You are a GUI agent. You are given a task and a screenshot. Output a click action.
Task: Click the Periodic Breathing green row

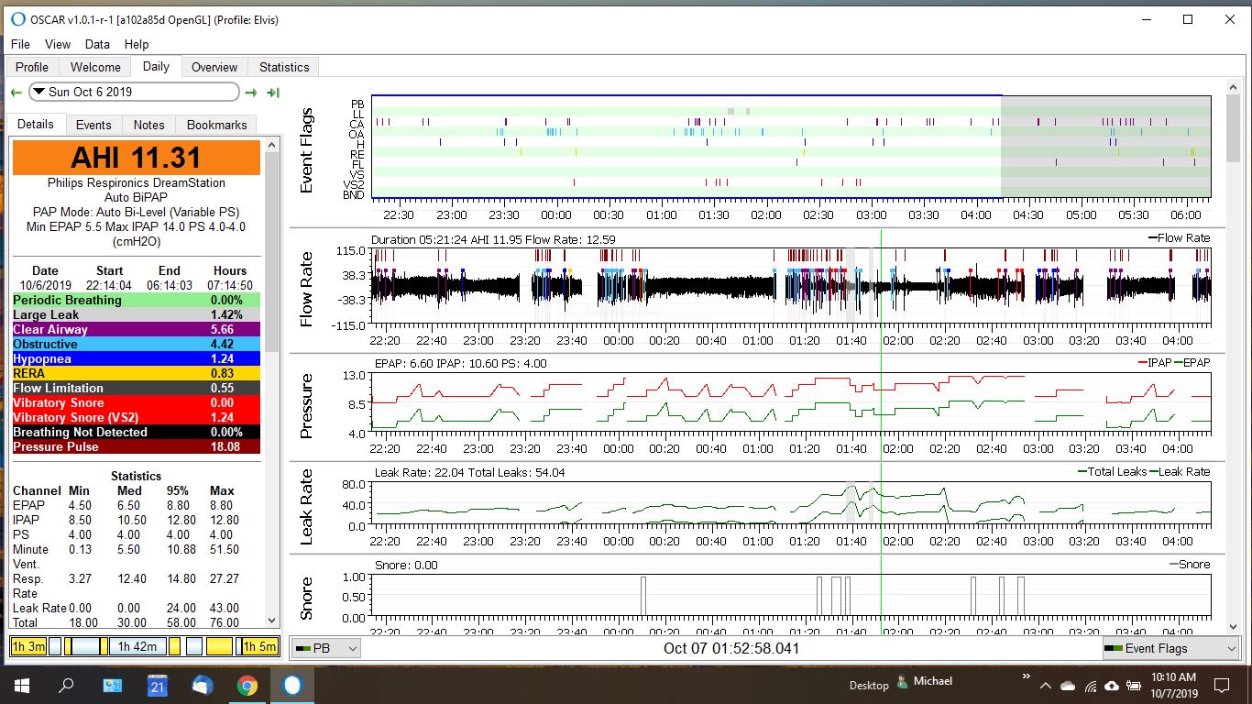137,300
